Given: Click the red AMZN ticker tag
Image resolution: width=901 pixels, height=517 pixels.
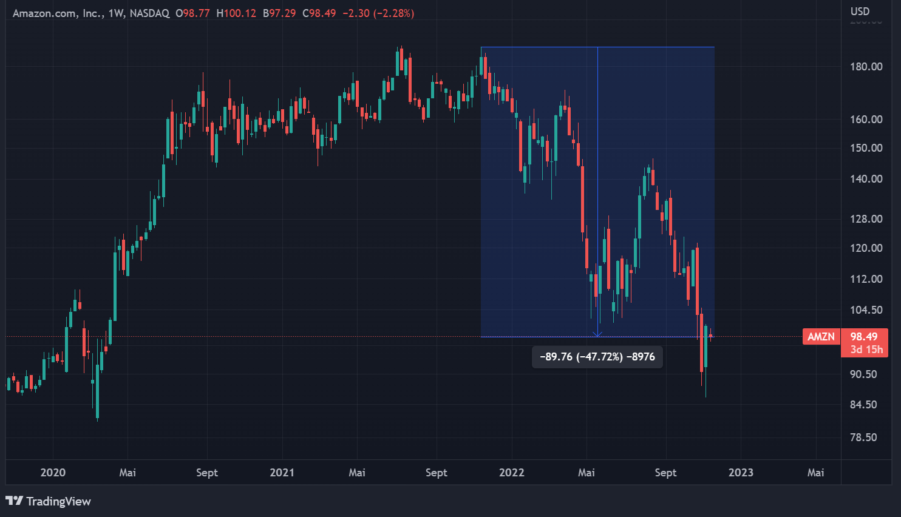Looking at the screenshot, I should coord(821,337).
